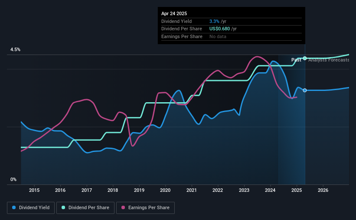Click the 2020 x-axis year label
The image size is (356, 220).
click(x=165, y=190)
